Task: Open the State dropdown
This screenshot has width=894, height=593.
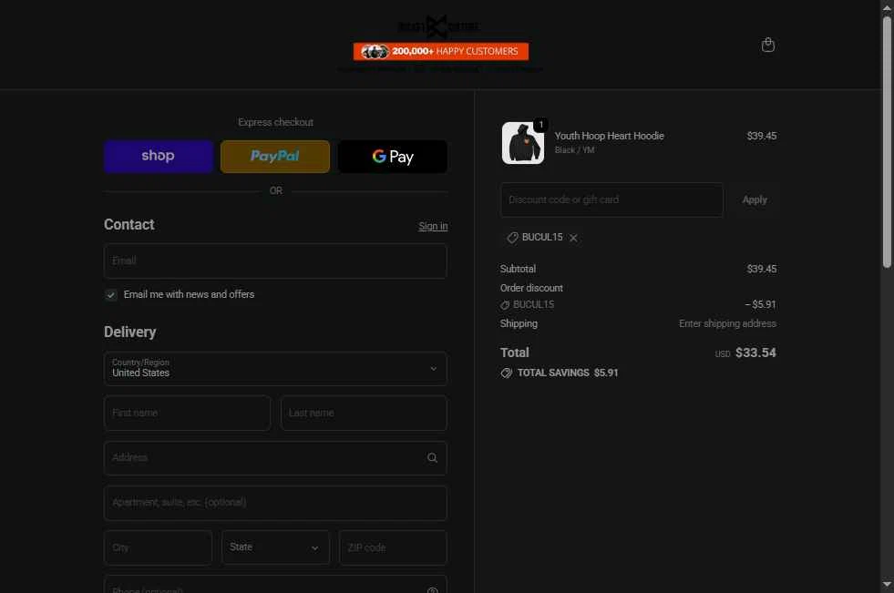Action: (x=275, y=547)
